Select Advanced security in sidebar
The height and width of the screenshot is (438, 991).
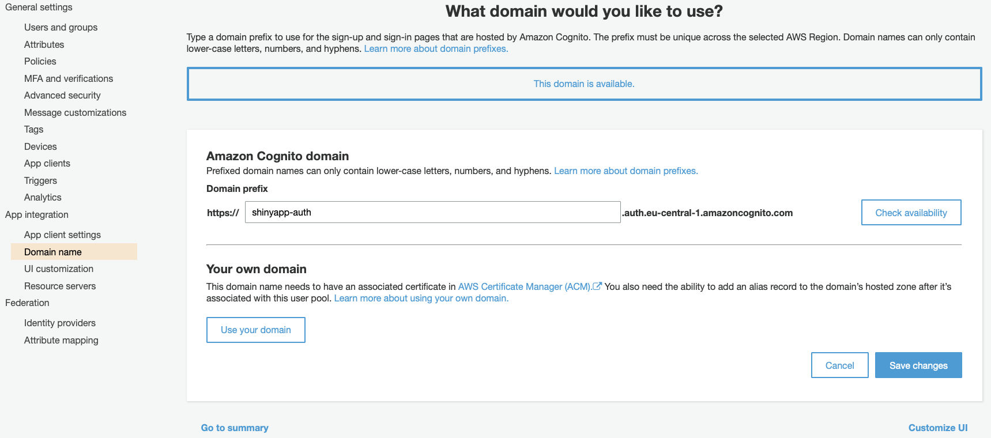pos(62,95)
